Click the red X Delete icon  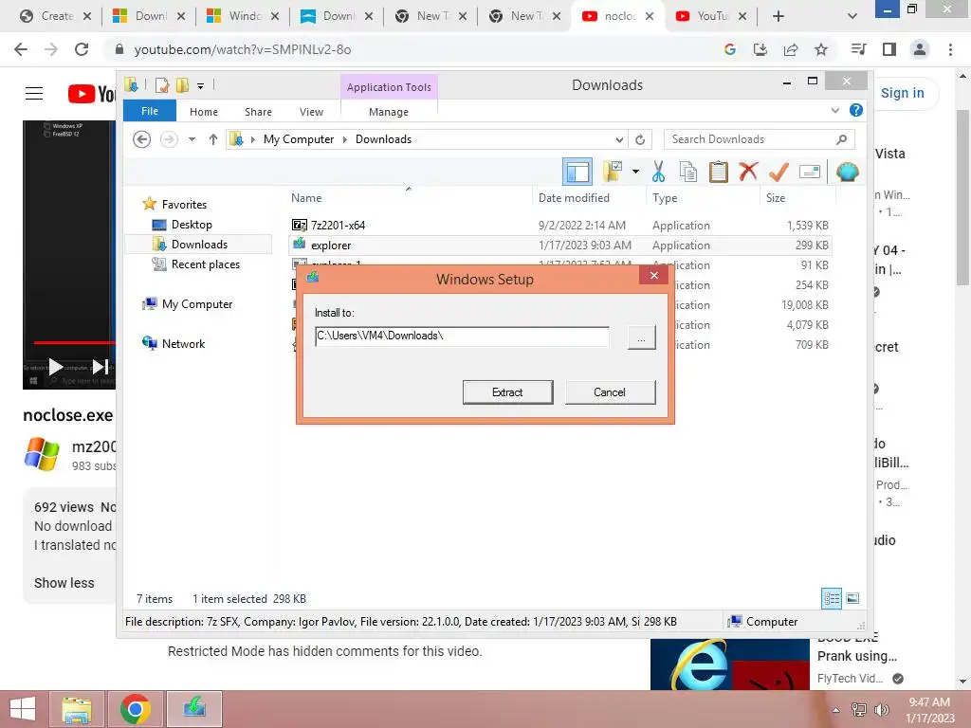pyautogui.click(x=748, y=171)
